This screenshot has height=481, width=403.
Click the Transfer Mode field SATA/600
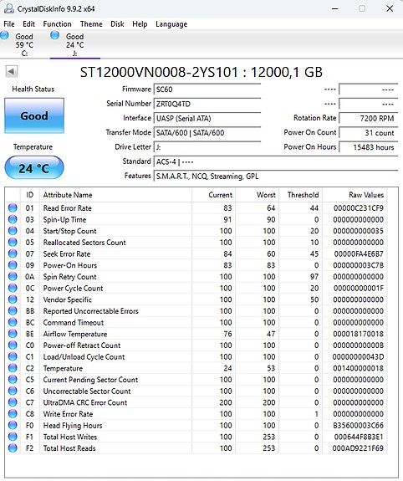(207, 132)
